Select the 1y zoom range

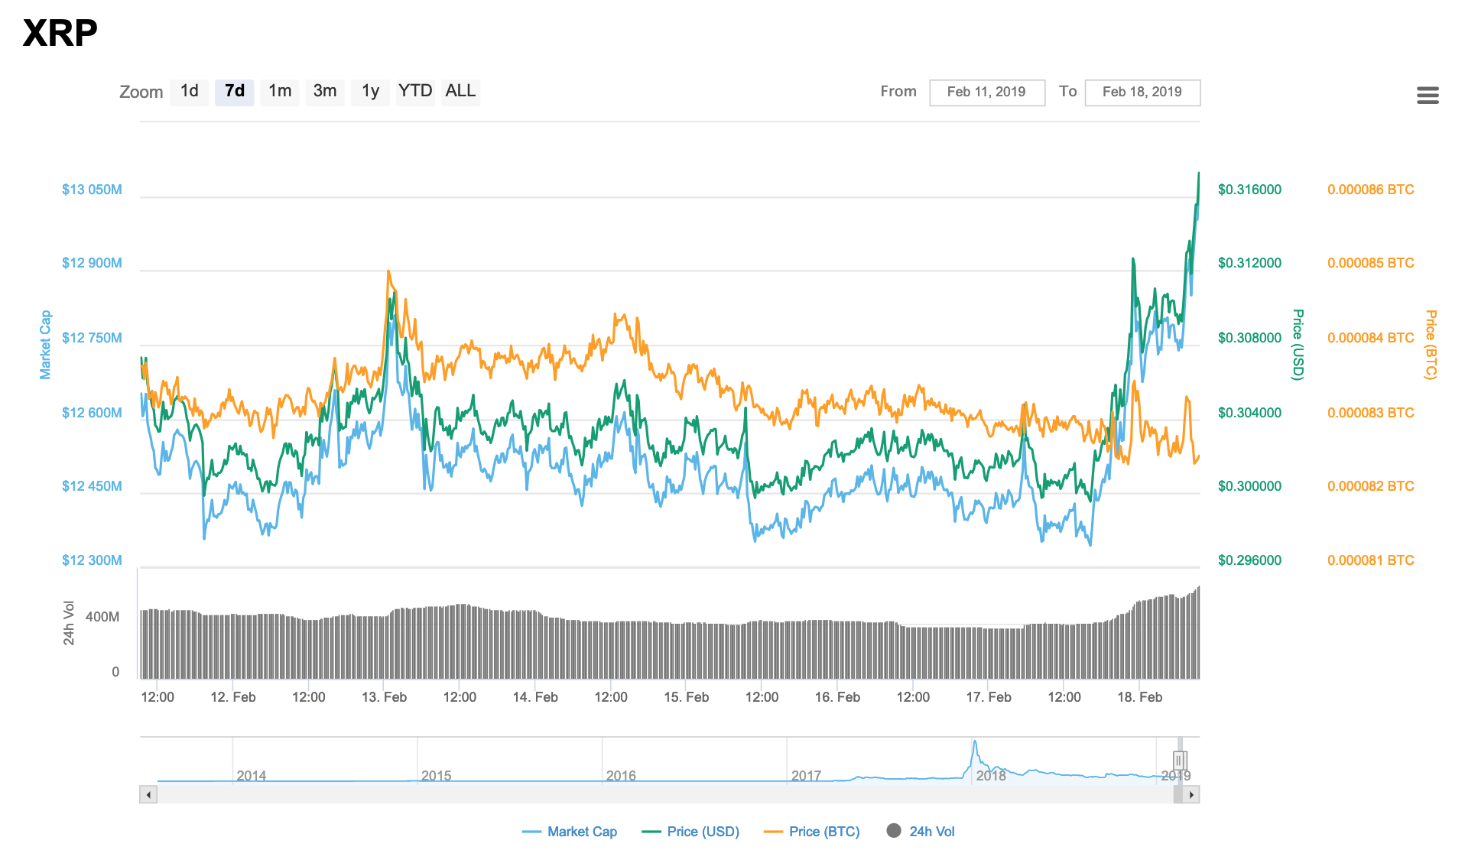click(370, 92)
